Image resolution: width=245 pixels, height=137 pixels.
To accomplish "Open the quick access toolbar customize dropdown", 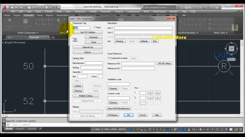I will tap(59, 8).
